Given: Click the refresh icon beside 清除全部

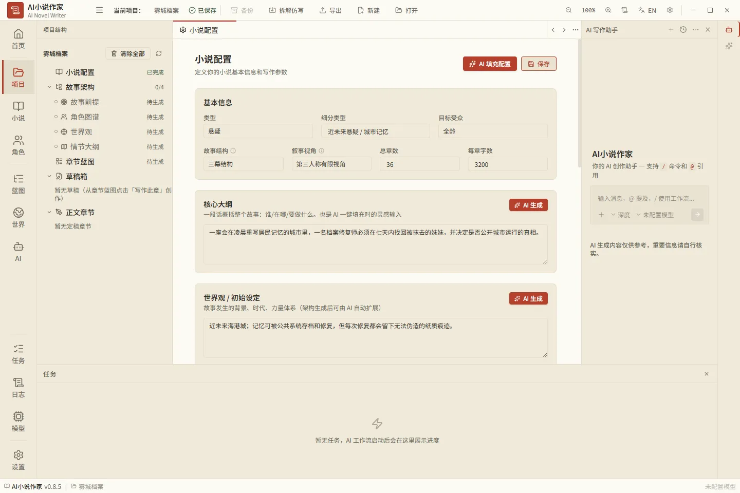Looking at the screenshot, I should [159, 53].
